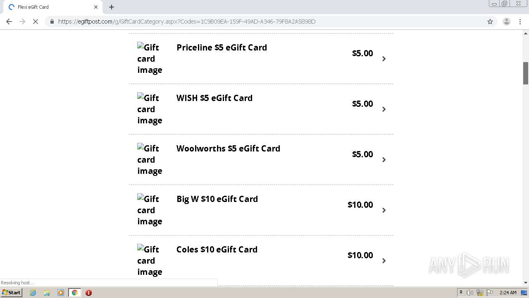The image size is (529, 298).
Task: Open the Windows Start menu
Action: pos(12,293)
